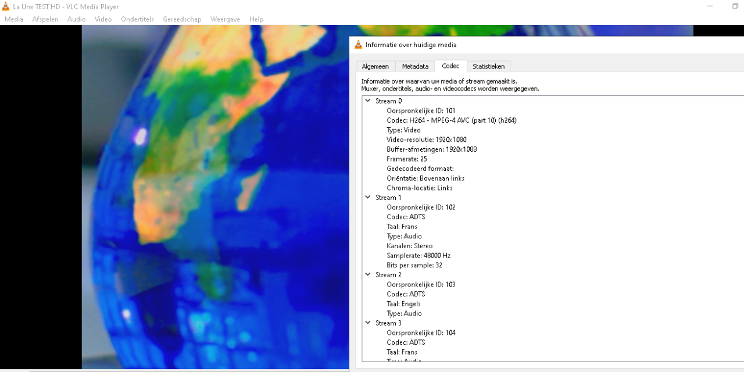Click the globe video playback area

click(215, 198)
